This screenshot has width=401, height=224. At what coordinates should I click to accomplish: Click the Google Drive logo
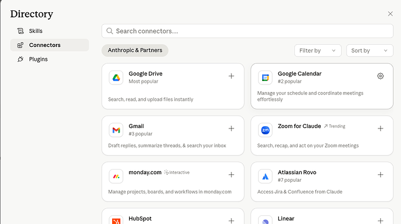click(x=116, y=78)
